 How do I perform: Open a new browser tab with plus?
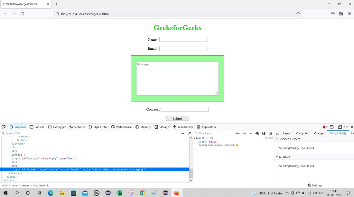click(x=56, y=4)
